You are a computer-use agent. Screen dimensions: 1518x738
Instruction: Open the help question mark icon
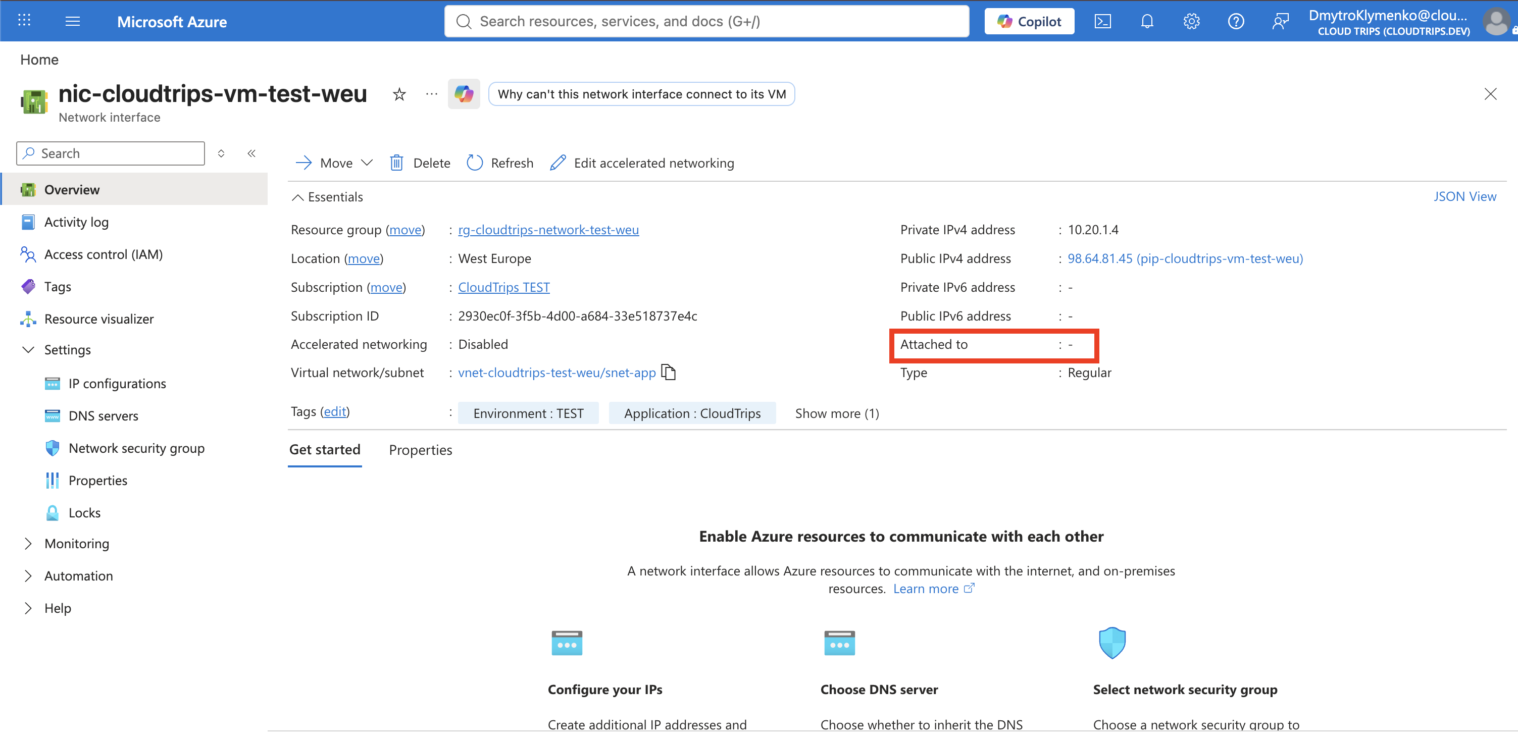(x=1236, y=21)
